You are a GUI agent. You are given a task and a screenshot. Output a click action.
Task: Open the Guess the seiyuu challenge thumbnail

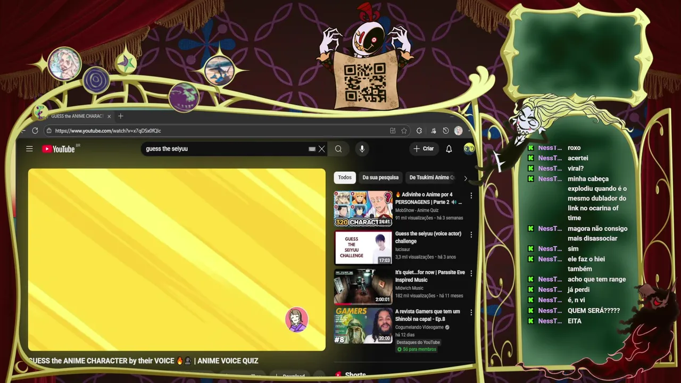point(363,247)
